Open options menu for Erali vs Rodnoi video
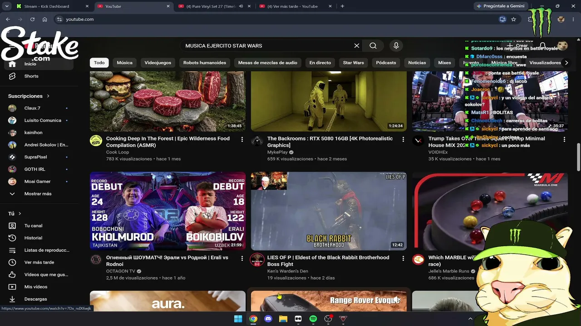Image resolution: width=581 pixels, height=326 pixels. [242, 259]
